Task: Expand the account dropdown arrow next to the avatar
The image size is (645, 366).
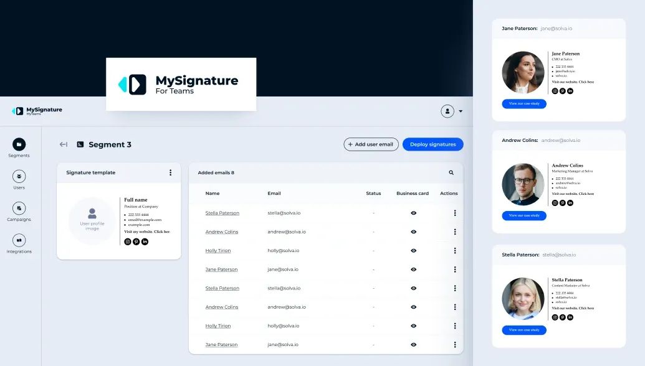Action: tap(461, 111)
